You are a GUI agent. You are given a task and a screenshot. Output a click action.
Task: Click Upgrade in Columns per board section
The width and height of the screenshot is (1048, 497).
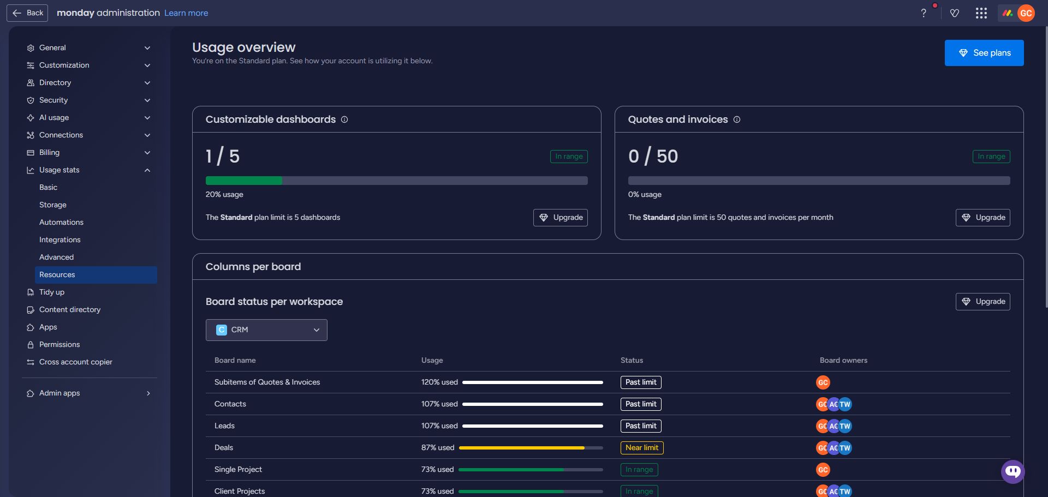[983, 302]
